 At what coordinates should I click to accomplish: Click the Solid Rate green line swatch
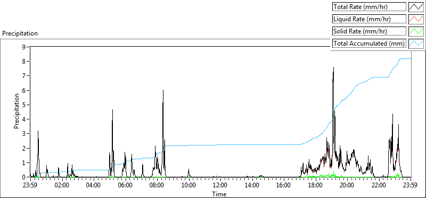point(416,31)
